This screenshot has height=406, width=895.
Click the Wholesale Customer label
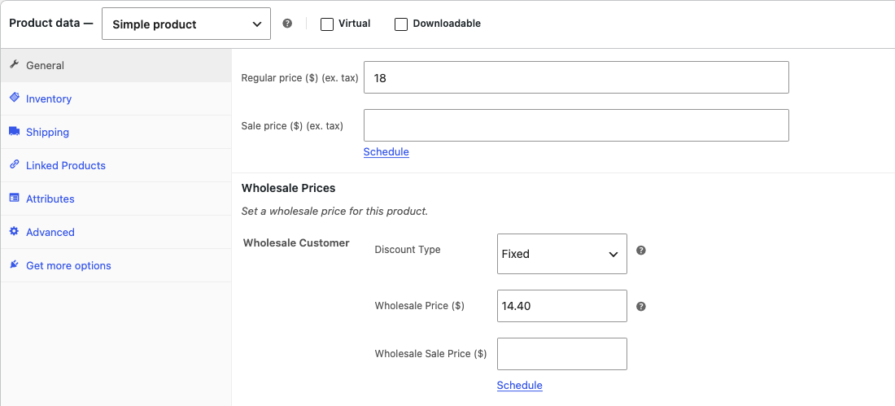click(x=296, y=242)
